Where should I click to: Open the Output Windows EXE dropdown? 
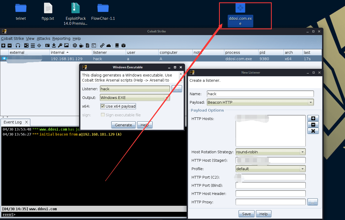point(135,98)
